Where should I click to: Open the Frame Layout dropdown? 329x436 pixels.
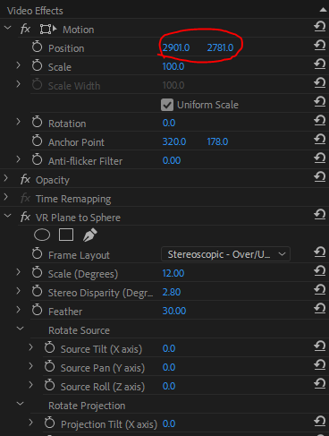[x=225, y=254]
